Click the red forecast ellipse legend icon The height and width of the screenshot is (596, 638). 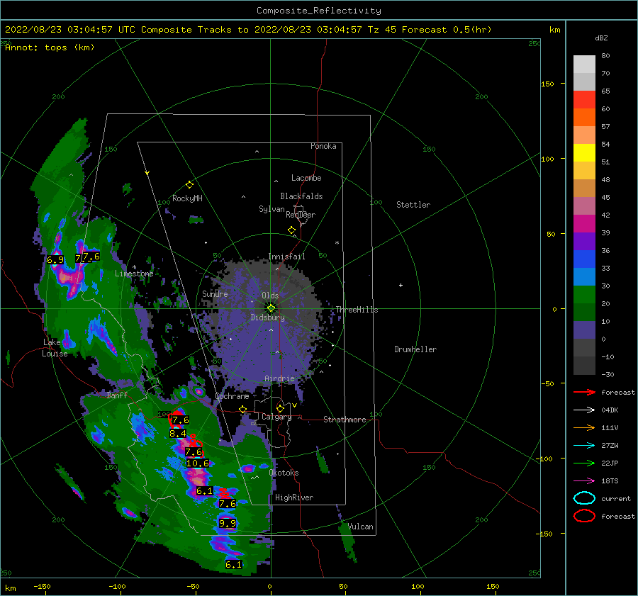pos(584,516)
